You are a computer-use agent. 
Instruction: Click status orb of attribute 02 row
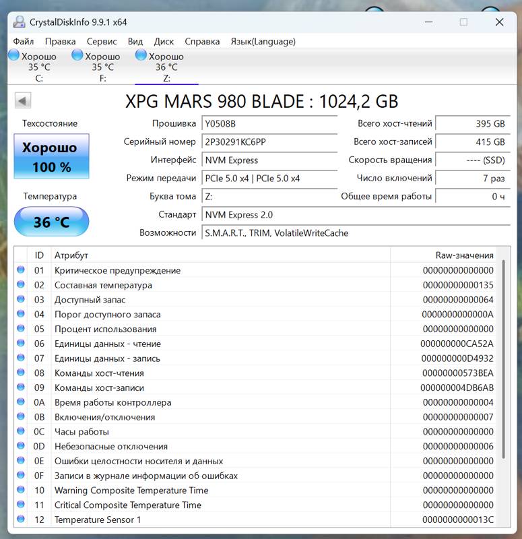(x=21, y=284)
